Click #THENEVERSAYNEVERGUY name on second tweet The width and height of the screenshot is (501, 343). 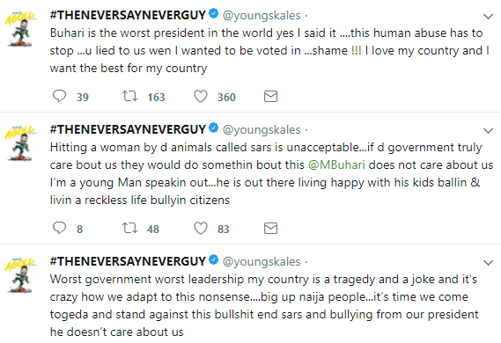click(x=128, y=129)
